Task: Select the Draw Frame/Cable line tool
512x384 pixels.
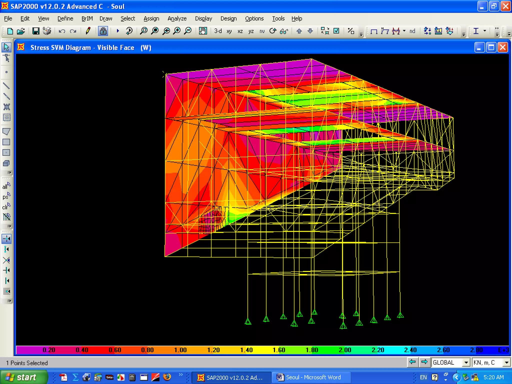Action: point(6,86)
